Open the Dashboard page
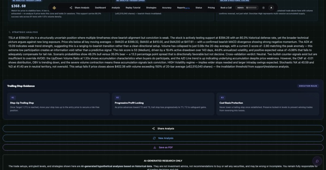The width and height of the screenshot is (326, 170). coord(100,8)
